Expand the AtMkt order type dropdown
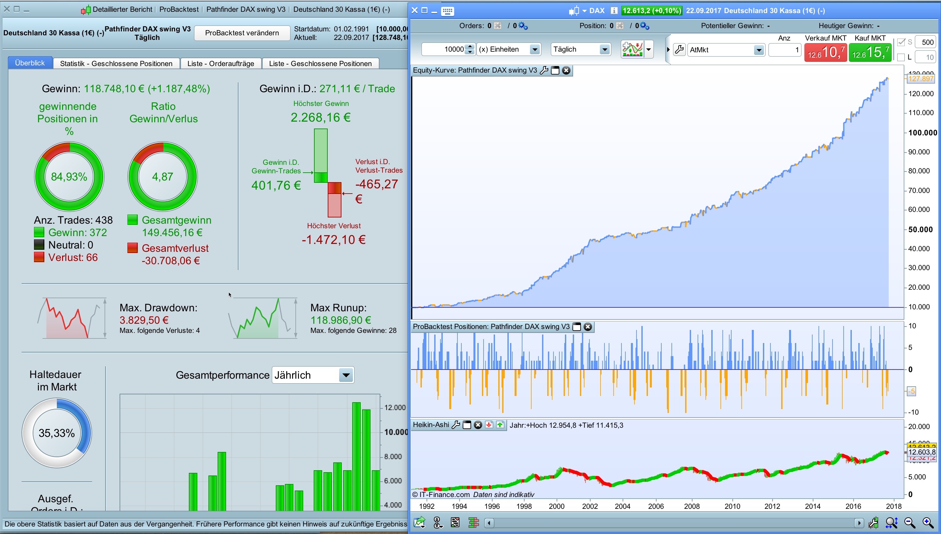941x534 pixels. [x=759, y=50]
